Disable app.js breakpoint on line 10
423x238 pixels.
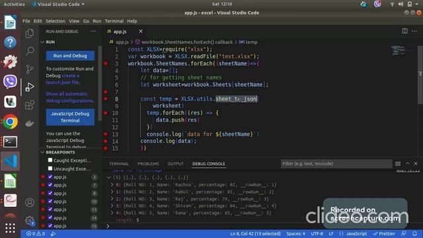coord(50,201)
